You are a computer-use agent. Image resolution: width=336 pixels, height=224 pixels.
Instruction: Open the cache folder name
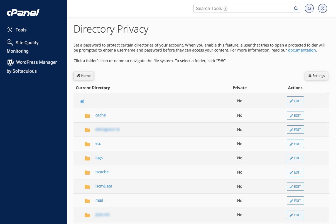point(100,115)
